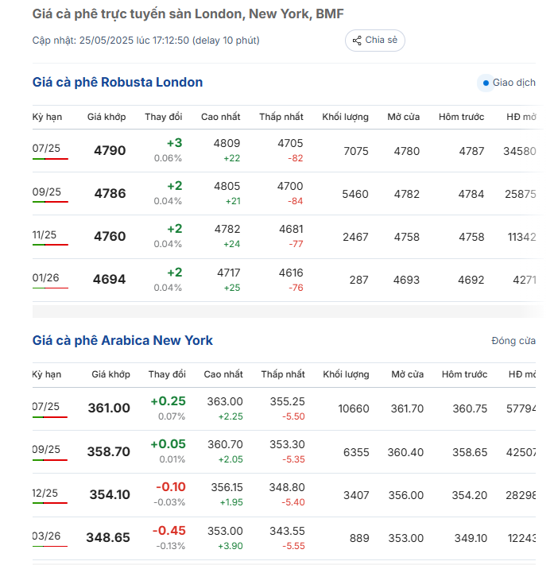Click open interest value 34580
The height and width of the screenshot is (565, 554).
point(519,151)
